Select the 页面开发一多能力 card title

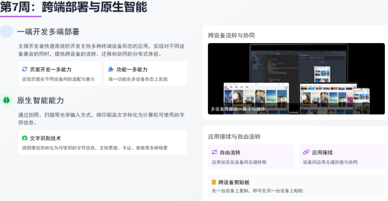click(51, 70)
